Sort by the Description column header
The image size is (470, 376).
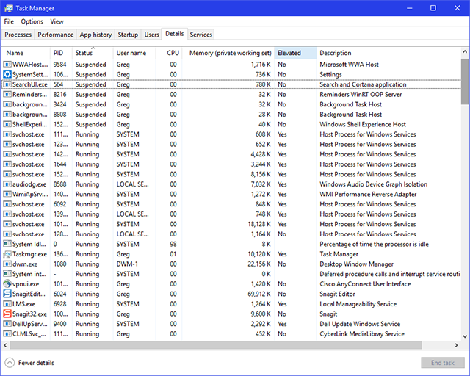(388, 53)
